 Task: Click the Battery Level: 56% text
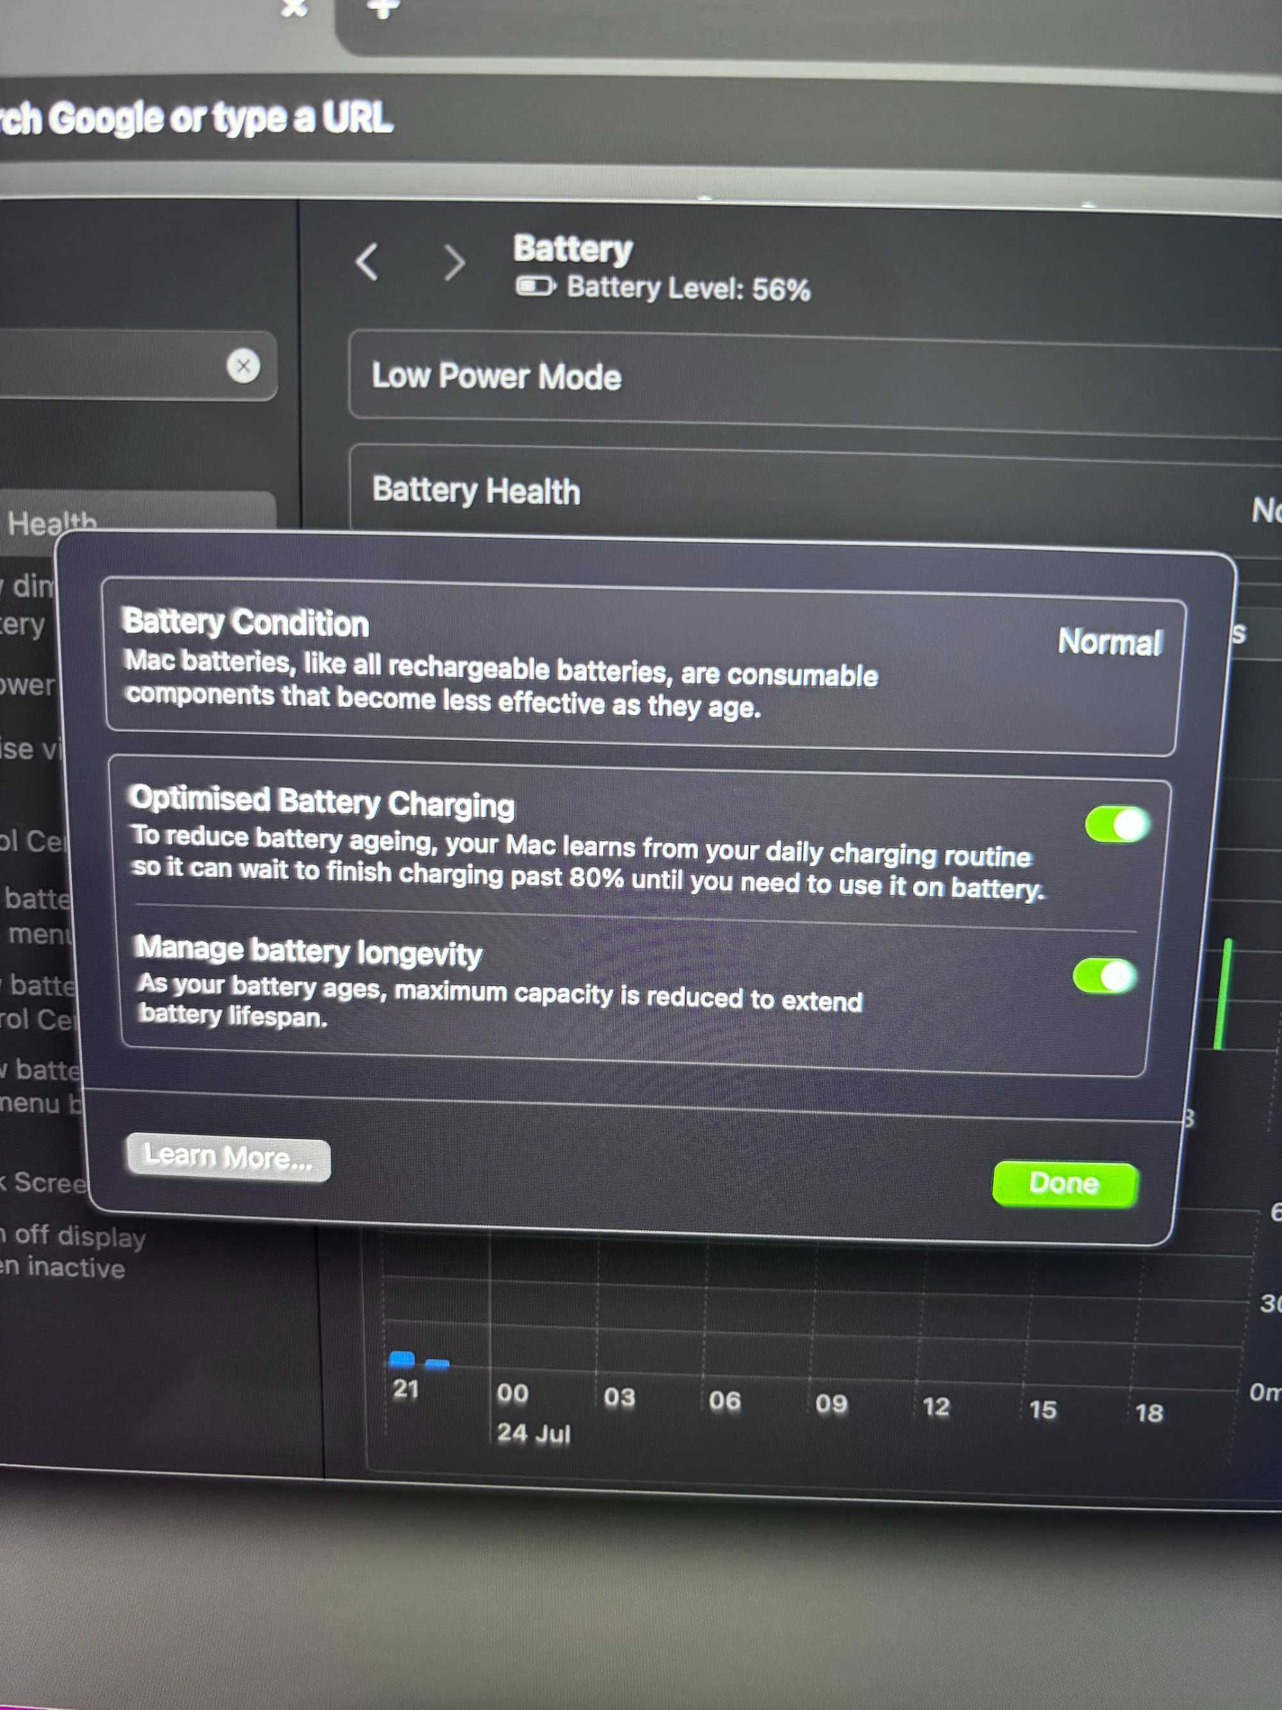click(688, 289)
